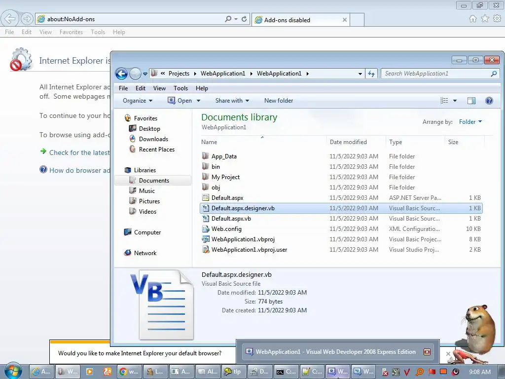The height and width of the screenshot is (379, 505).
Task: Click the Projects breadcrumb in address bar
Action: [179, 74]
